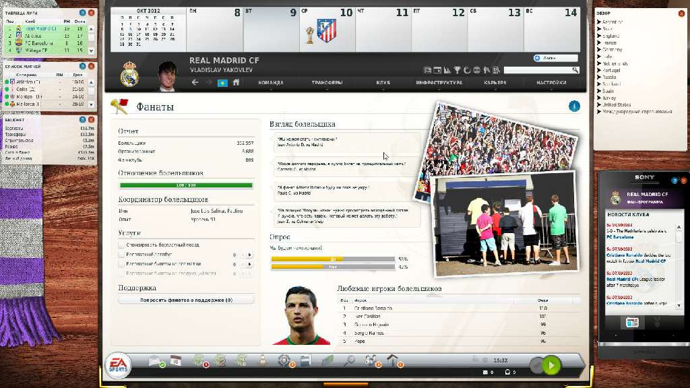Image resolution: width=690 pixels, height=388 pixels.
Task: Go back with the left arrow
Action: tap(195, 82)
